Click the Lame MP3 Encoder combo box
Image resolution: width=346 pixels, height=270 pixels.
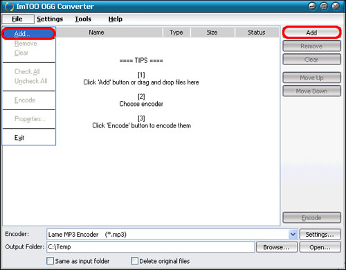[172, 235]
